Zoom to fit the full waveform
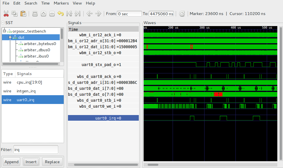The height and width of the screenshot is (168, 283). pyautogui.click(x=35, y=13)
